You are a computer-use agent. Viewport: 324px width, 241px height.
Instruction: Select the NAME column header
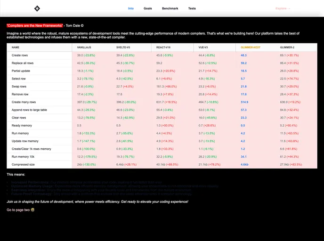(16, 48)
